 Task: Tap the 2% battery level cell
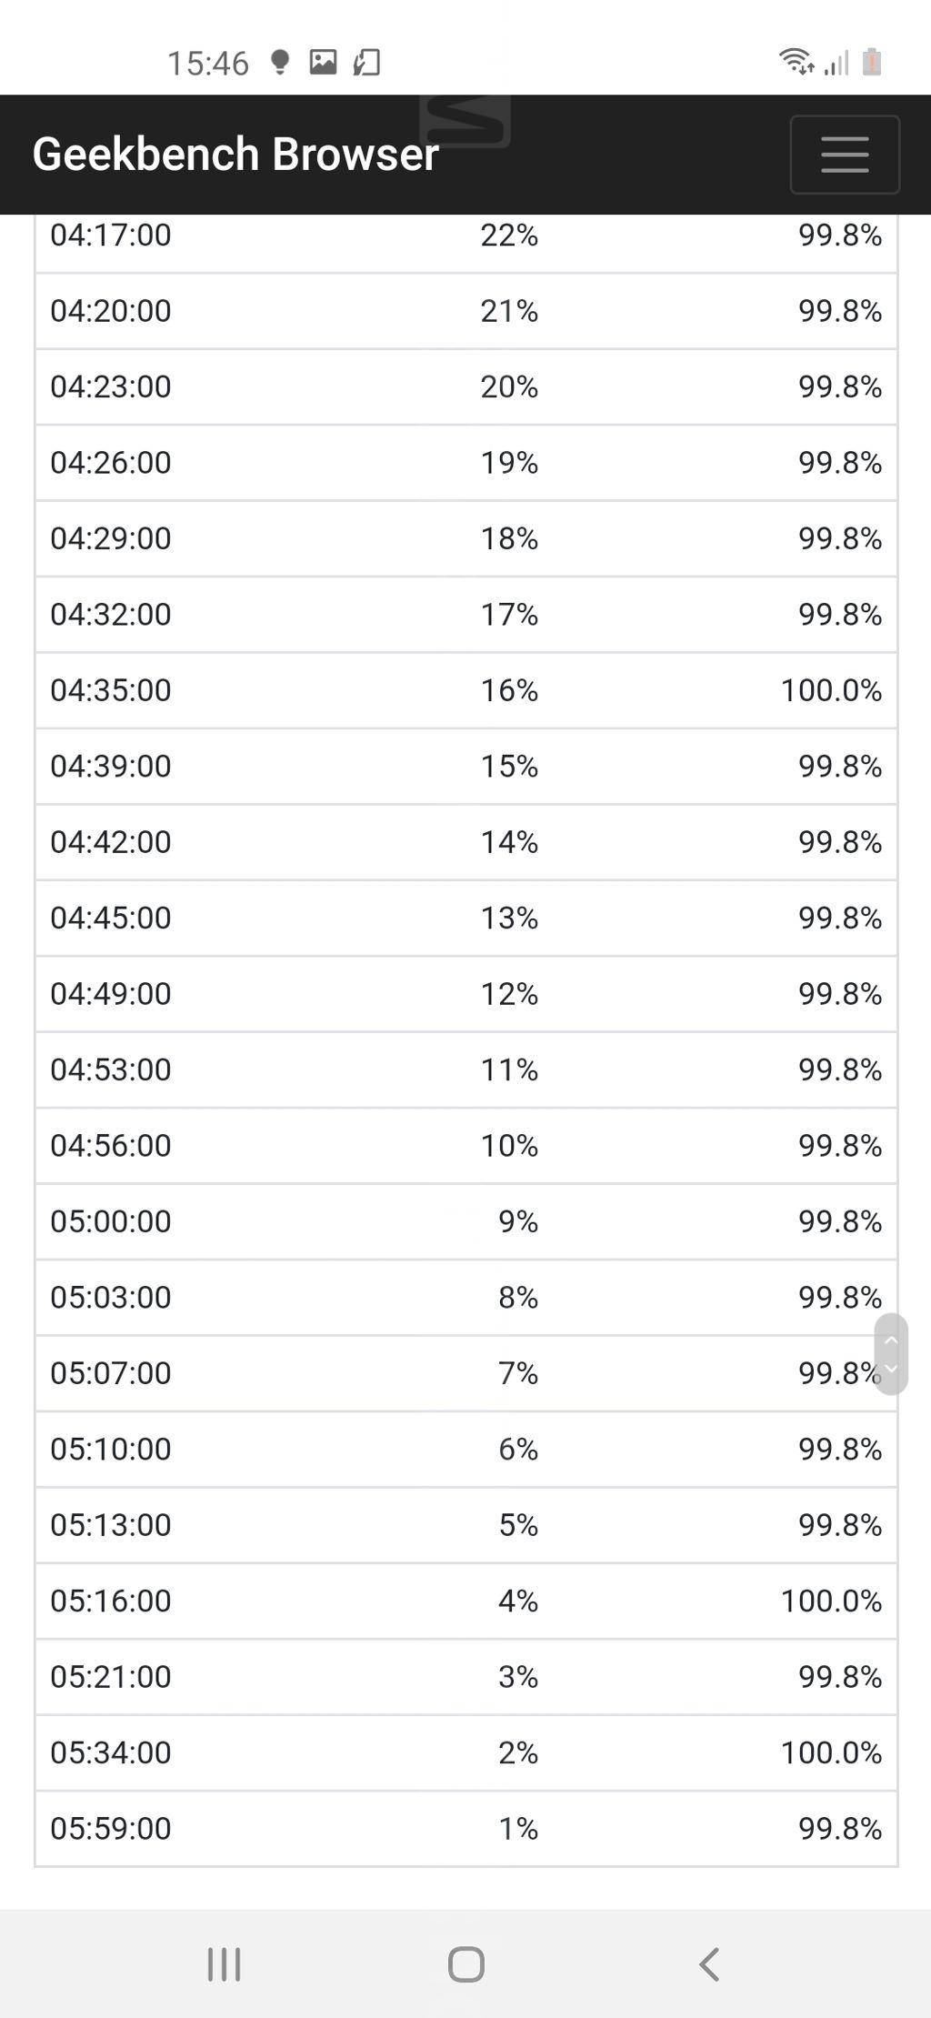tap(517, 1752)
